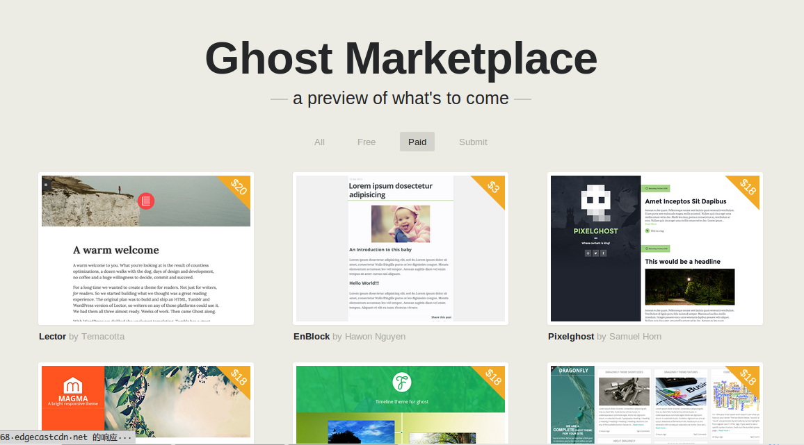Viewport: 804px width, 445px height.
Task: Open the Pixelghost theme thumbnail
Action: 654,249
